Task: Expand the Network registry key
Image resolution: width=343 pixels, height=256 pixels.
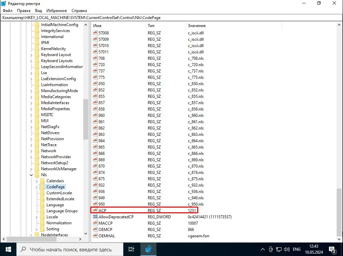Action: point(31,151)
